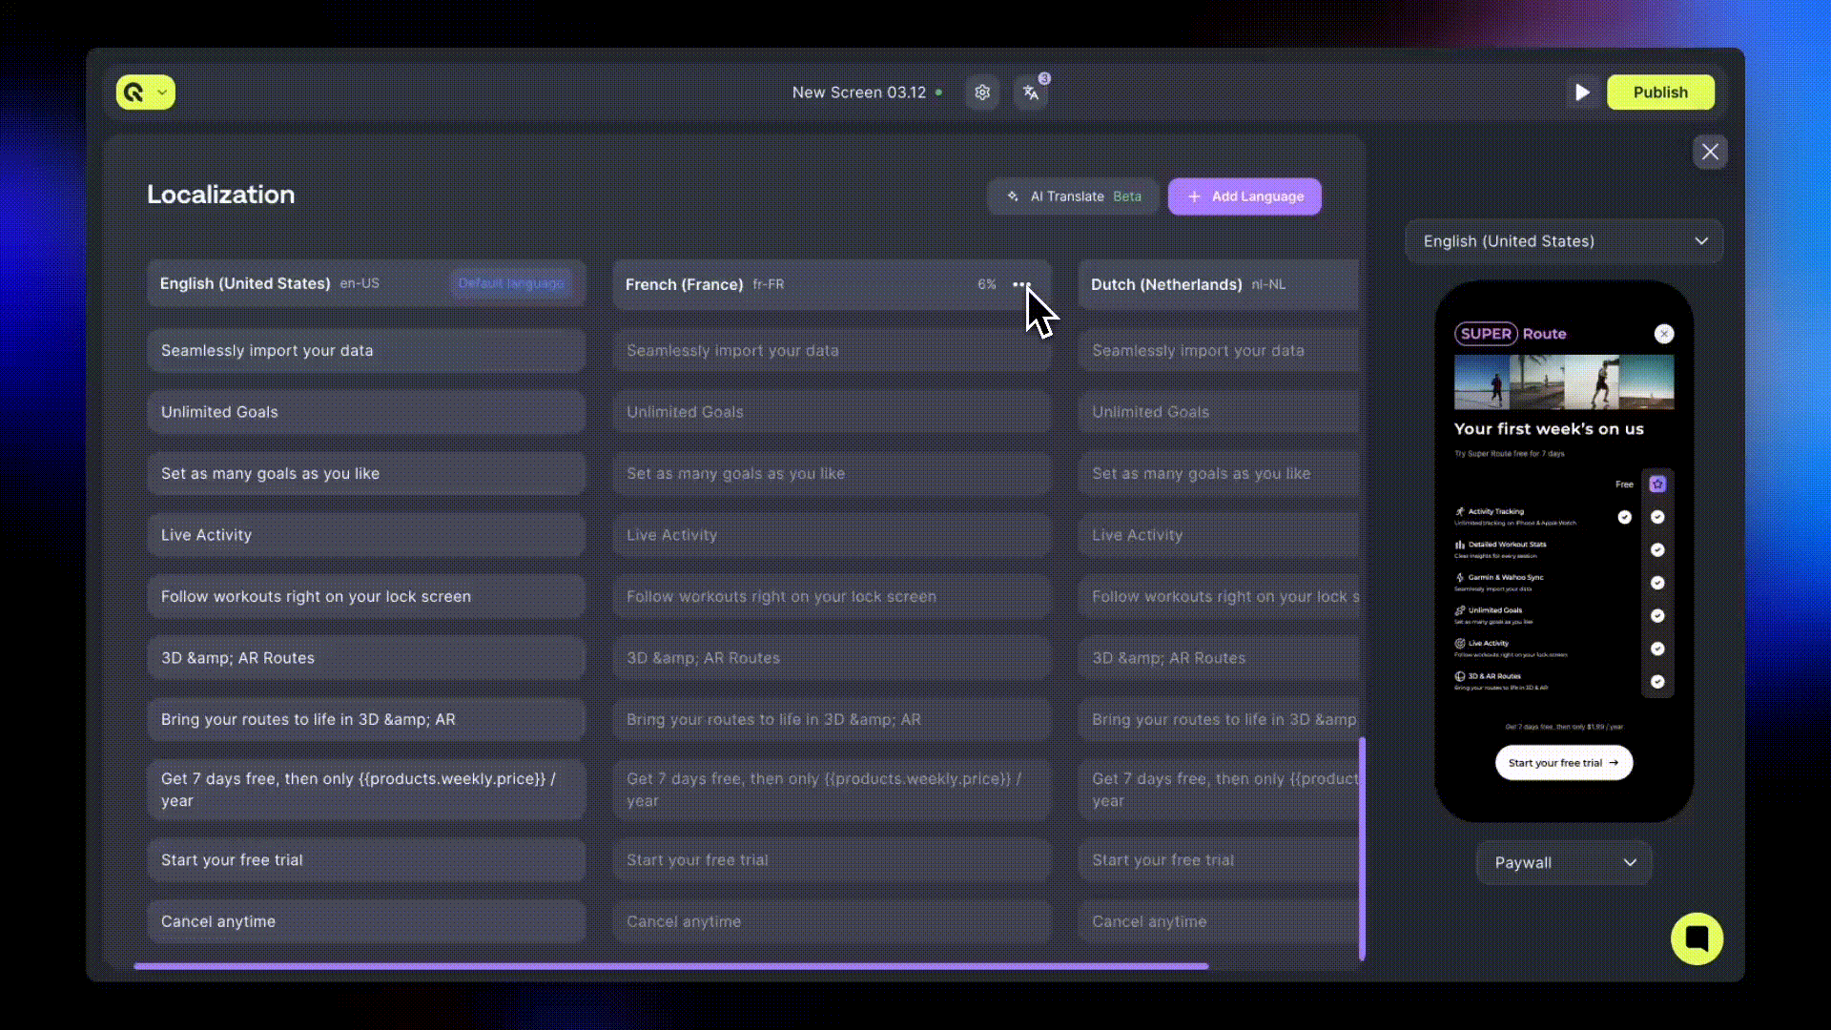Open the app logo menu
The width and height of the screenshot is (1831, 1030).
tap(134, 93)
